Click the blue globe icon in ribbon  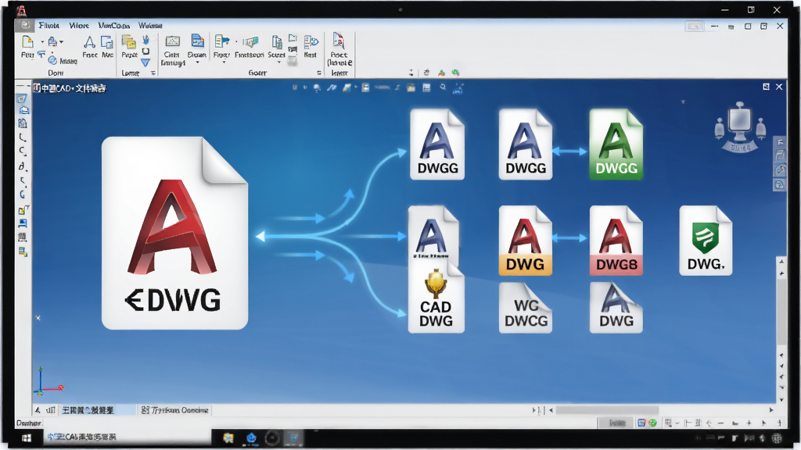52,60
